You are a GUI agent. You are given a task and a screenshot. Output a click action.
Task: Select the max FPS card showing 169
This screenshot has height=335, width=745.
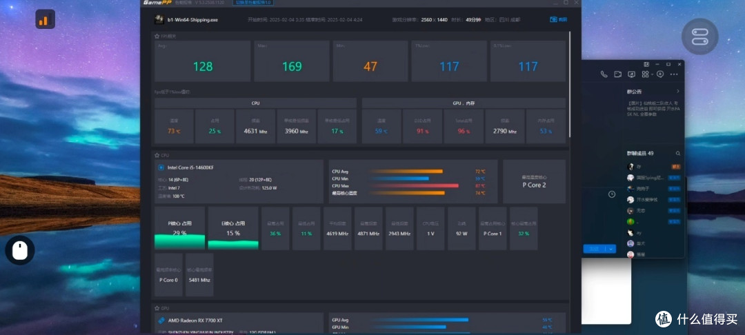pos(292,61)
